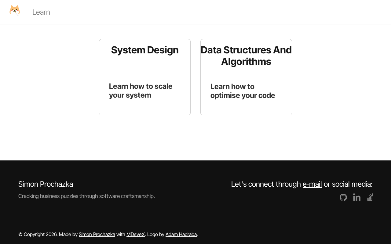Viewport: 391px width, 244px height.
Task: Visit the Adam Hadraba logo credit link
Action: (181, 234)
